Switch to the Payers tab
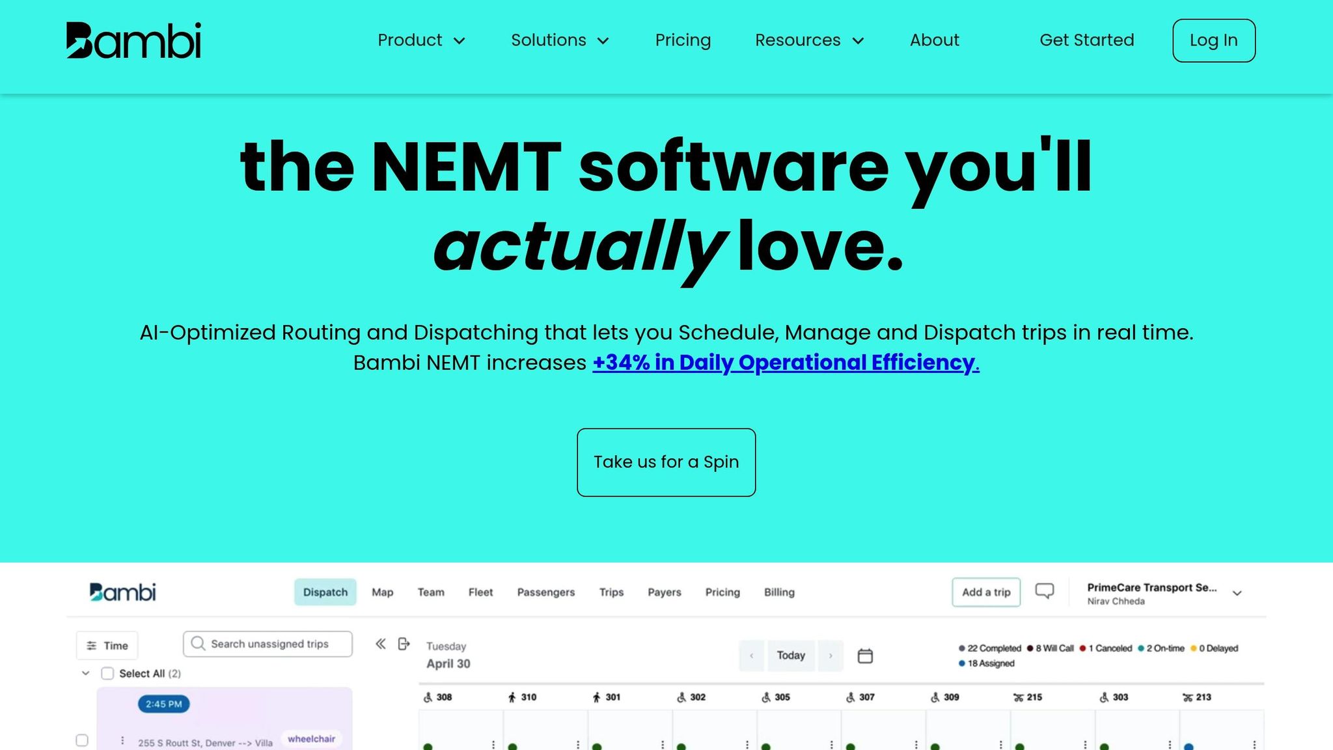 665,592
